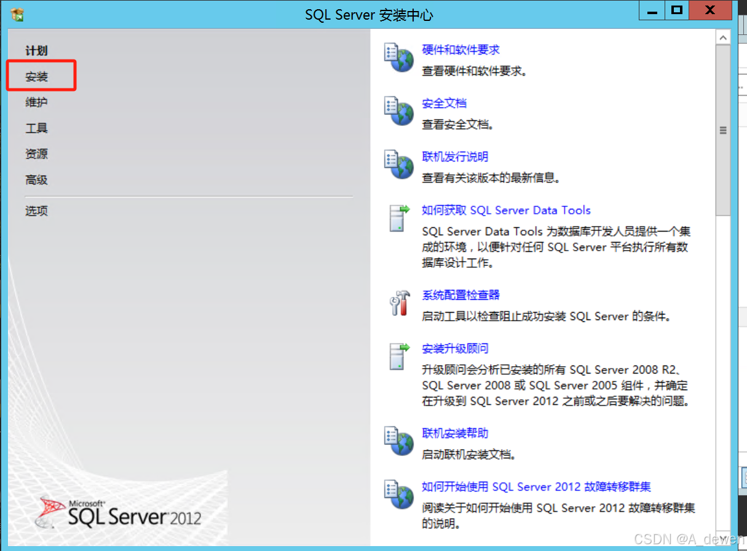Select 维护 in the left navigation

tap(36, 103)
